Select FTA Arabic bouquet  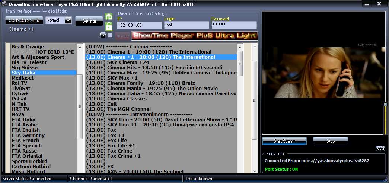pos(25,125)
